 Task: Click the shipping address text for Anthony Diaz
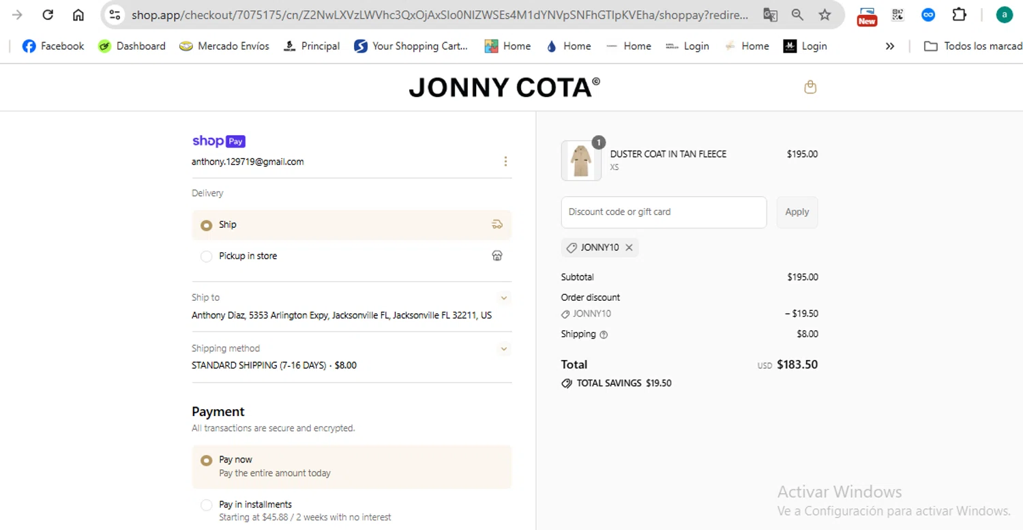click(342, 315)
